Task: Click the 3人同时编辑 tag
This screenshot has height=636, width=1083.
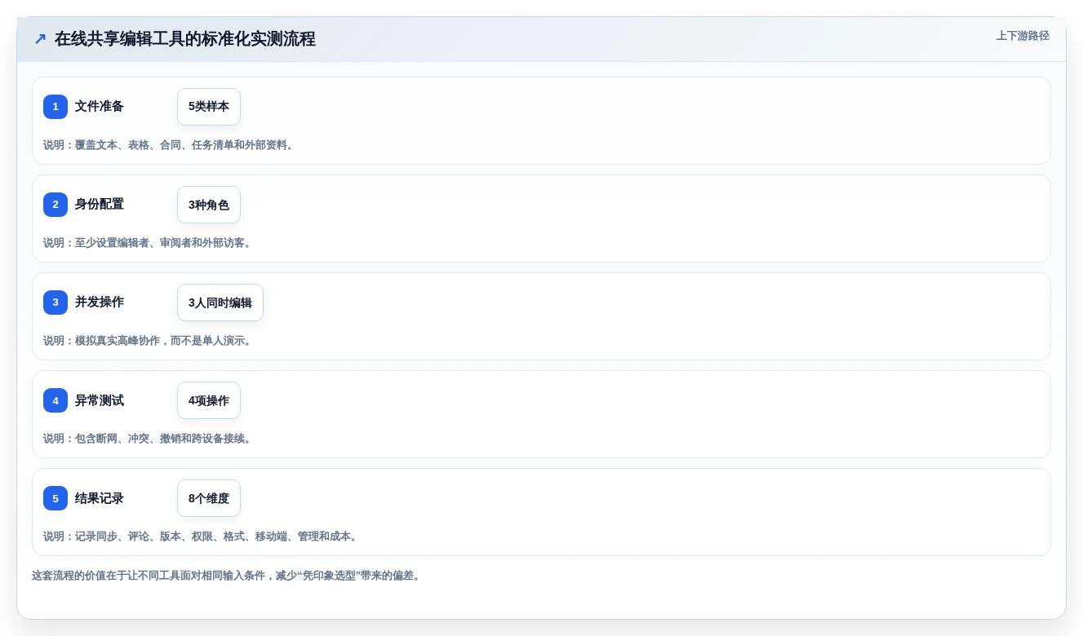Action: (220, 303)
